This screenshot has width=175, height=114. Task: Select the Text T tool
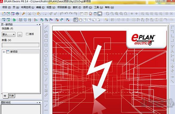(46, 86)
